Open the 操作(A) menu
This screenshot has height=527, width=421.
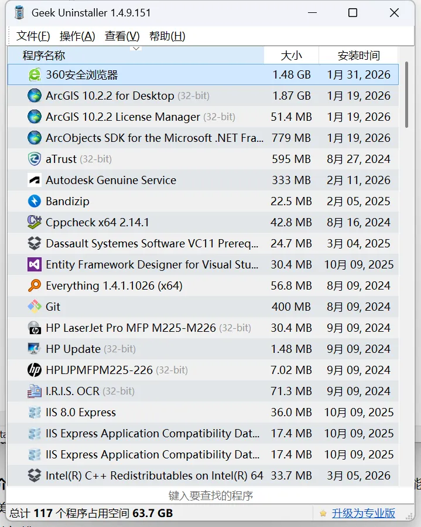tap(77, 36)
